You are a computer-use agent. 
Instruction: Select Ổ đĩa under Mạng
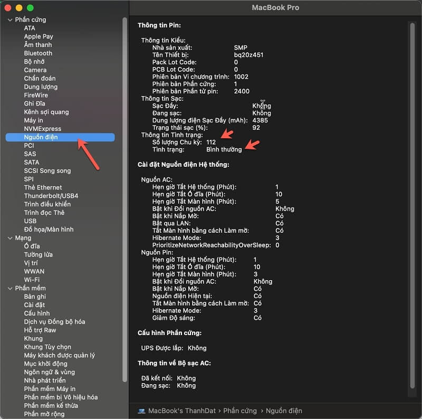point(32,246)
